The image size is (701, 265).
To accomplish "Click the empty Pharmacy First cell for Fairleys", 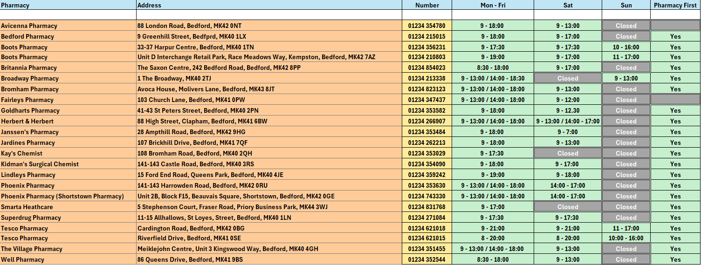I will tap(675, 99).
